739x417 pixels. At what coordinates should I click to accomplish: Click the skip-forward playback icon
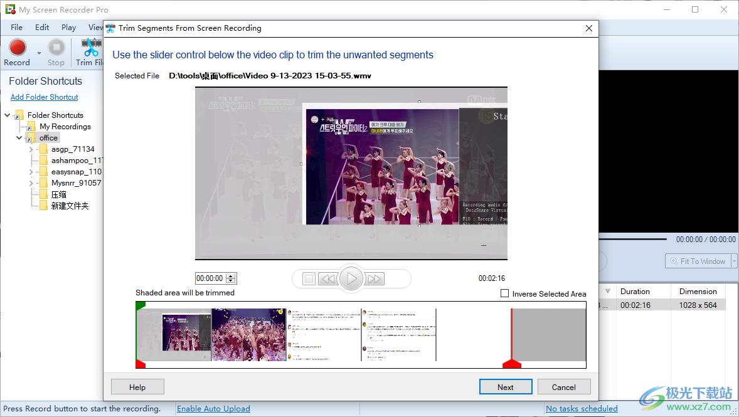point(375,278)
